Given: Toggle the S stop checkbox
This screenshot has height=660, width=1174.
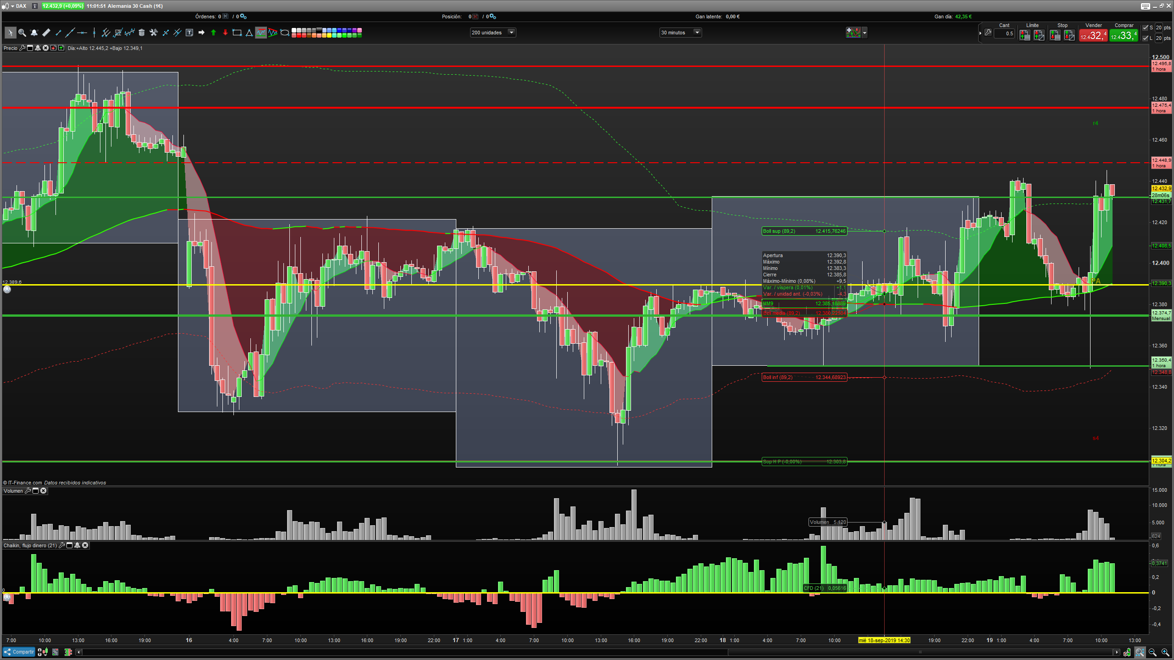Looking at the screenshot, I should tap(1146, 27).
